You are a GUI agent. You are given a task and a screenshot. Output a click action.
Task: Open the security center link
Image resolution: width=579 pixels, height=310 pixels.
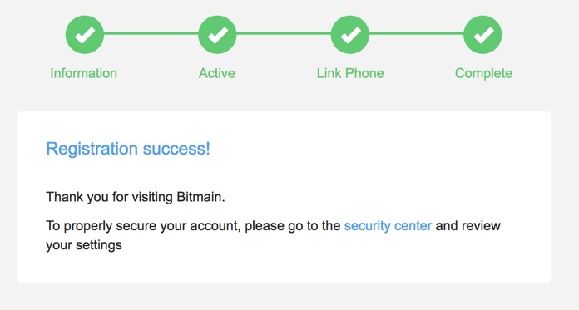[x=388, y=225]
